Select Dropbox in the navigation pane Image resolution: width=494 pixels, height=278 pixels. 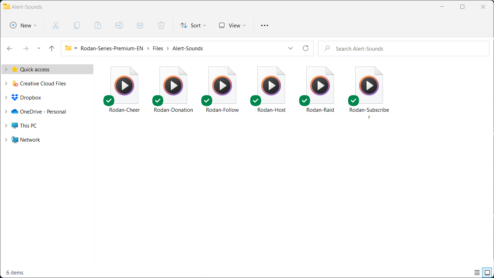30,98
